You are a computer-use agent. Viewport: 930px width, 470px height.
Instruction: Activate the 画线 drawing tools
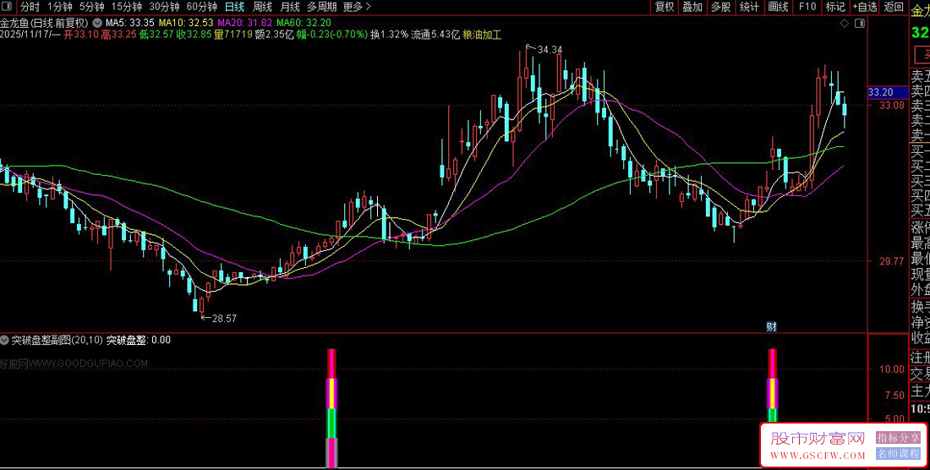(778, 7)
